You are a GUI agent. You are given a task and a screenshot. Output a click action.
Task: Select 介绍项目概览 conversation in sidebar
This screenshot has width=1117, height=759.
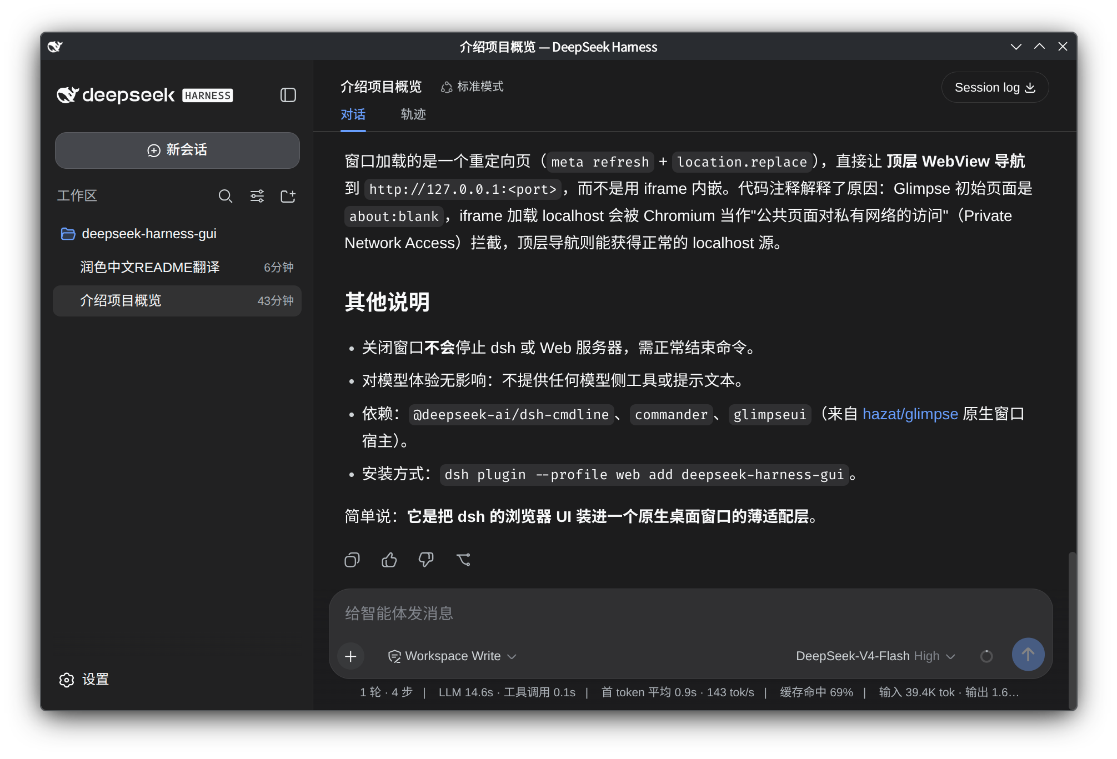(x=177, y=301)
